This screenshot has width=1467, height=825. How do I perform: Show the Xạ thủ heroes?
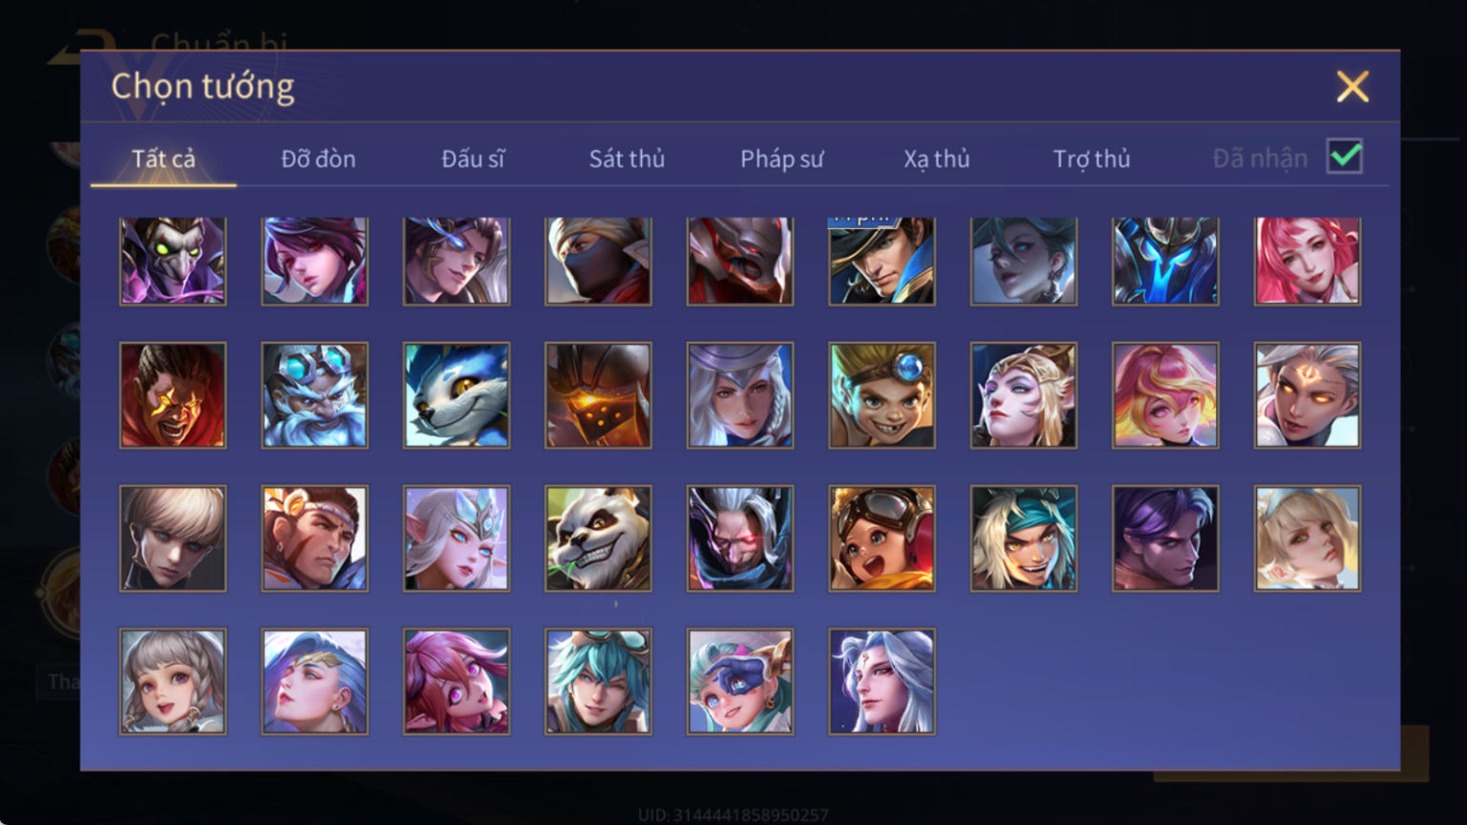(x=936, y=159)
